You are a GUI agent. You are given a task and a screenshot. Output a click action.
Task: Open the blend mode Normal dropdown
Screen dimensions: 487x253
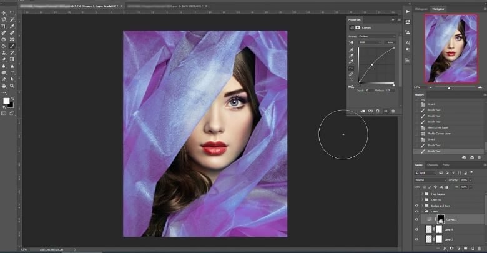(430, 180)
